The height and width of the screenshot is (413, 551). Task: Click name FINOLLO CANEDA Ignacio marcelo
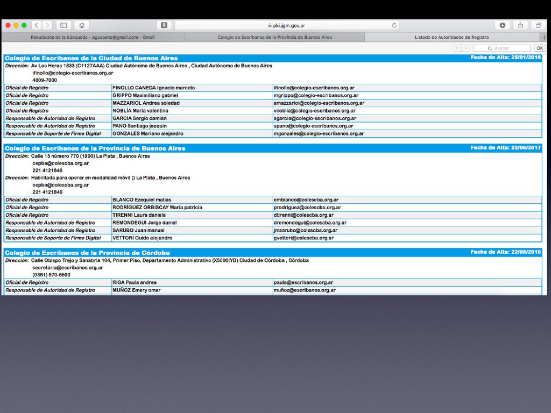153,88
